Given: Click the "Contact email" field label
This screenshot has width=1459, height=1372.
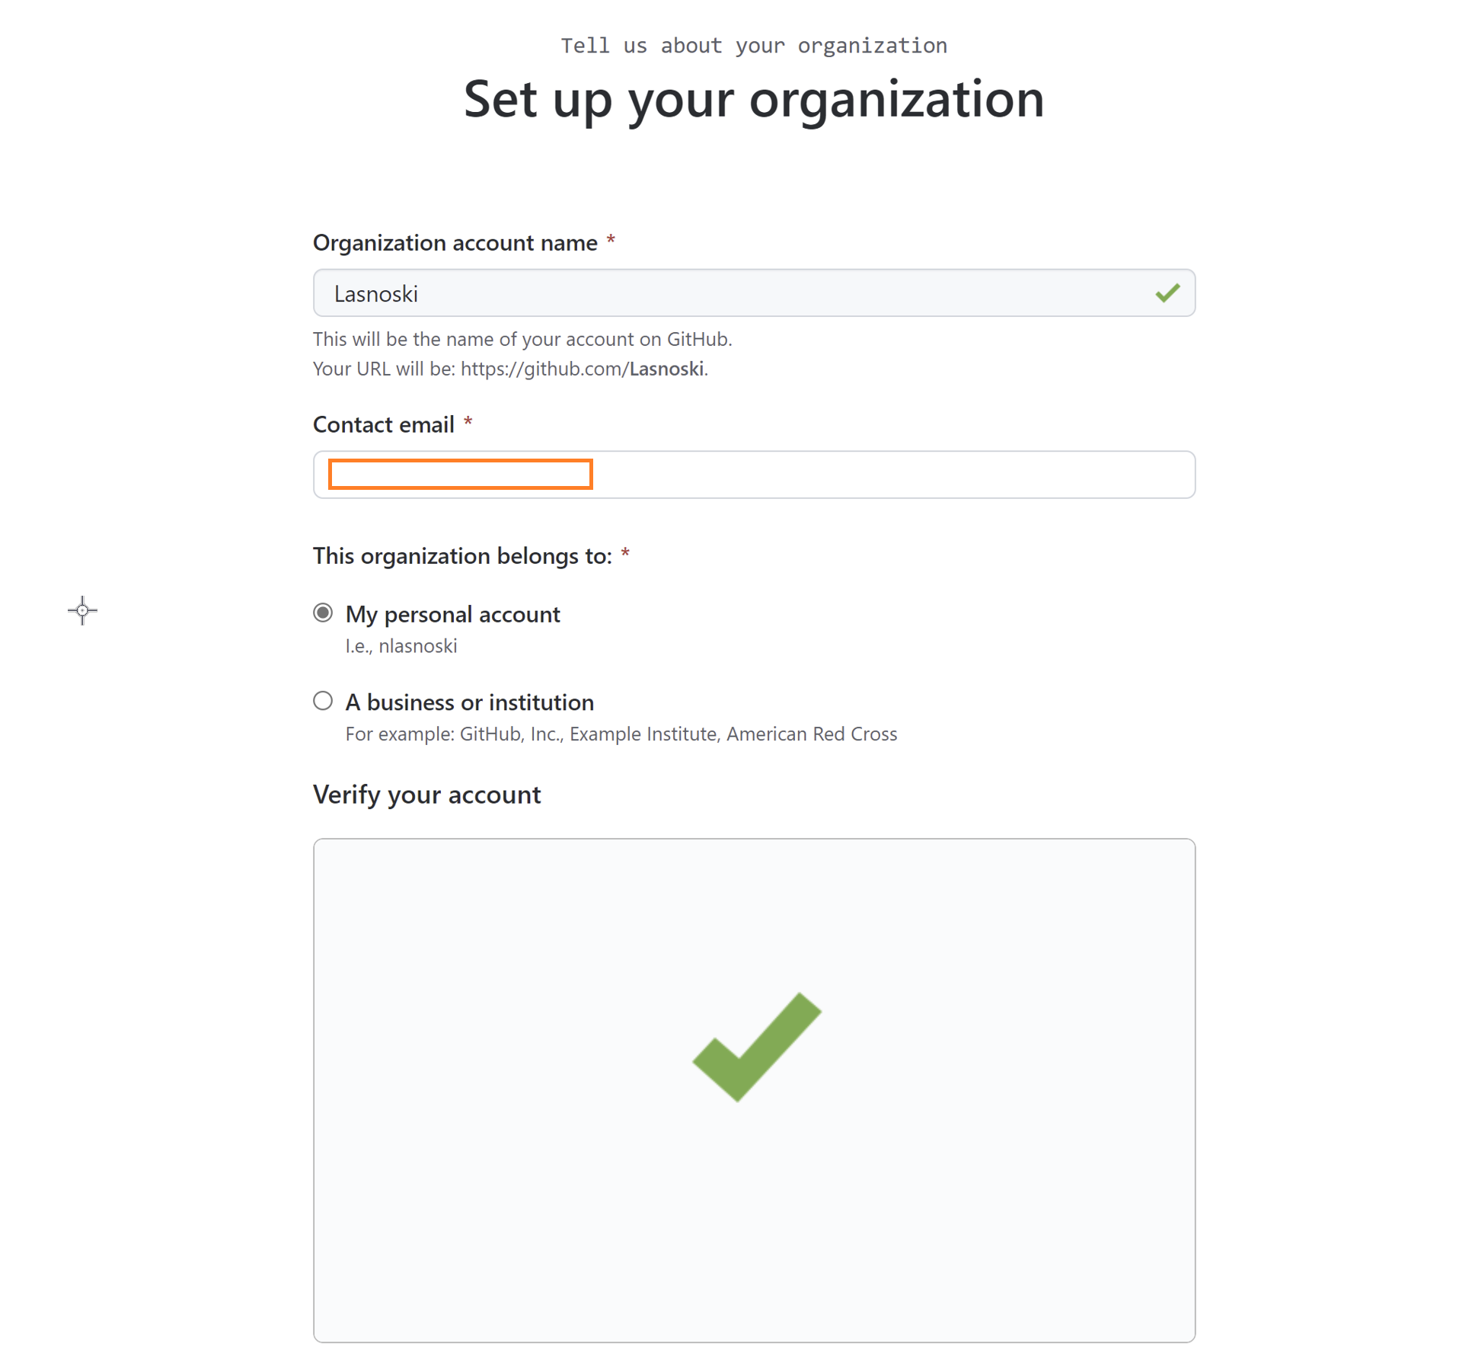Looking at the screenshot, I should 383,425.
